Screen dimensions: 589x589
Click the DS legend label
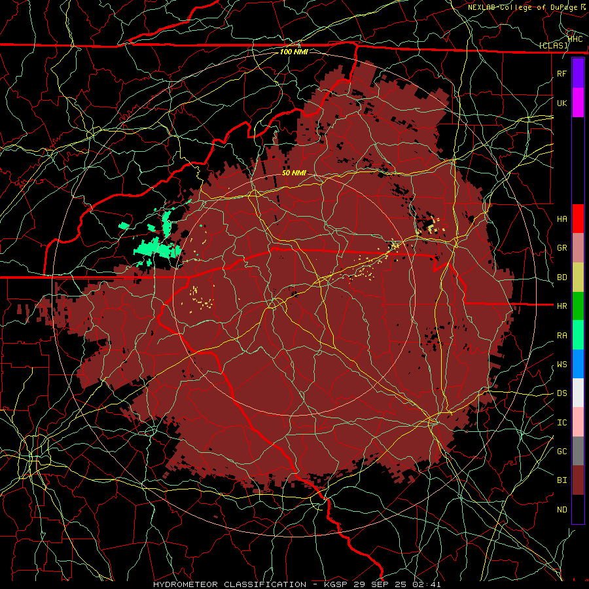tap(562, 393)
